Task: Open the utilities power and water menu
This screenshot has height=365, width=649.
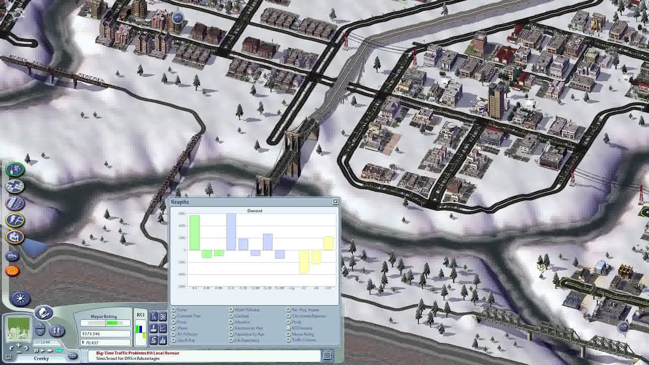Action: coord(15,220)
